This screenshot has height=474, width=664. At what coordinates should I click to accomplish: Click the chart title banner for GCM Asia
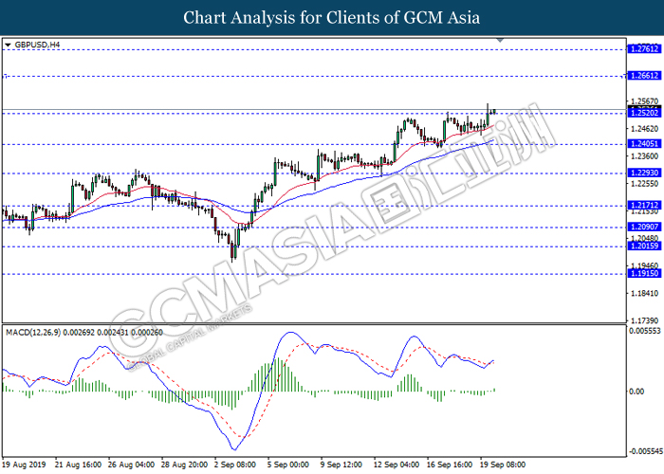click(332, 17)
